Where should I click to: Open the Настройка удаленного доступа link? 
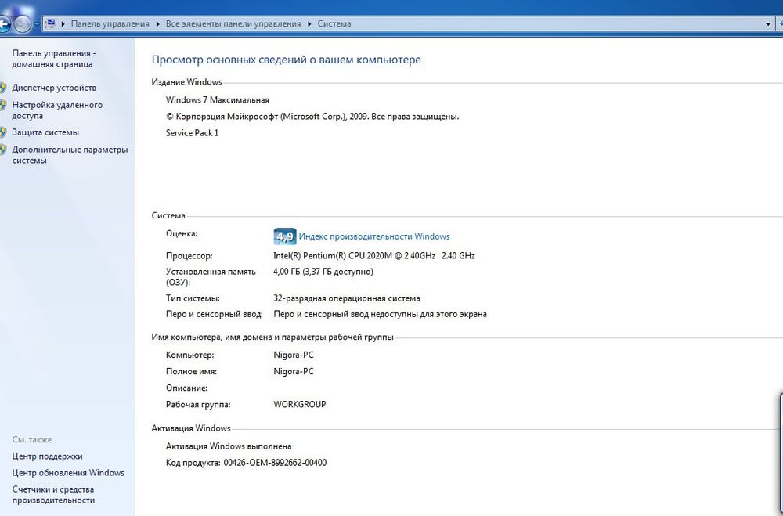coord(57,110)
